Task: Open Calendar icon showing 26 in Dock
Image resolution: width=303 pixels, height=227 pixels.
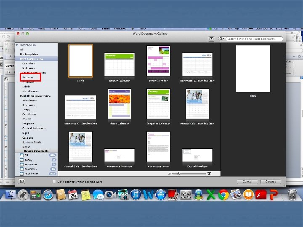Action: click(73, 195)
